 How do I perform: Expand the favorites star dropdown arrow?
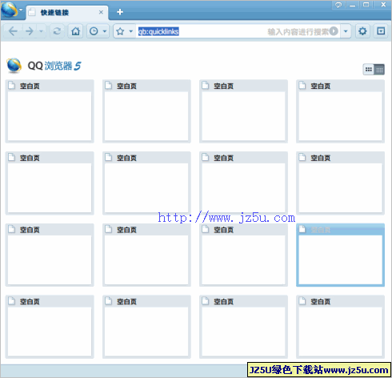click(x=131, y=31)
